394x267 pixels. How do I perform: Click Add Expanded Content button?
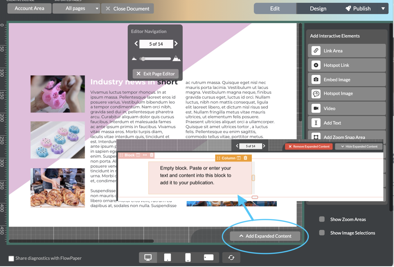click(265, 236)
